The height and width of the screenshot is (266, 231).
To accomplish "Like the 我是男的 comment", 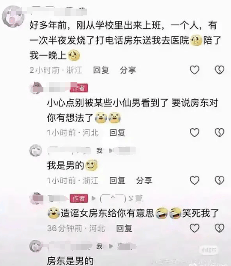I will [x=194, y=180].
